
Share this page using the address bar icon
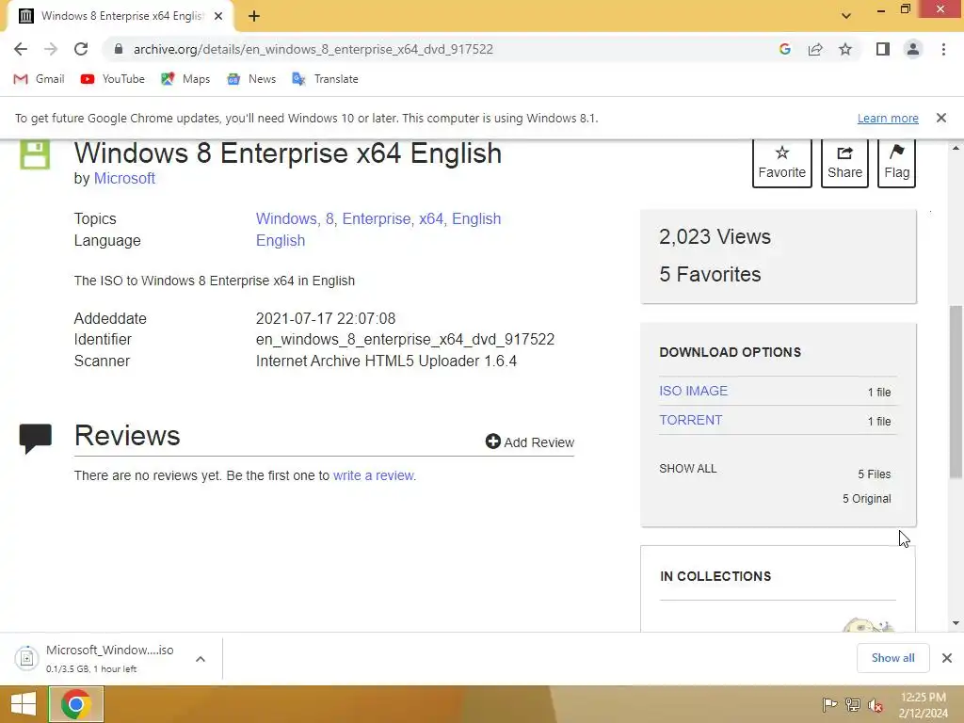coord(815,49)
